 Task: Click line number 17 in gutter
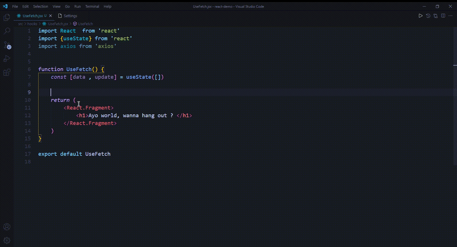[28, 154]
